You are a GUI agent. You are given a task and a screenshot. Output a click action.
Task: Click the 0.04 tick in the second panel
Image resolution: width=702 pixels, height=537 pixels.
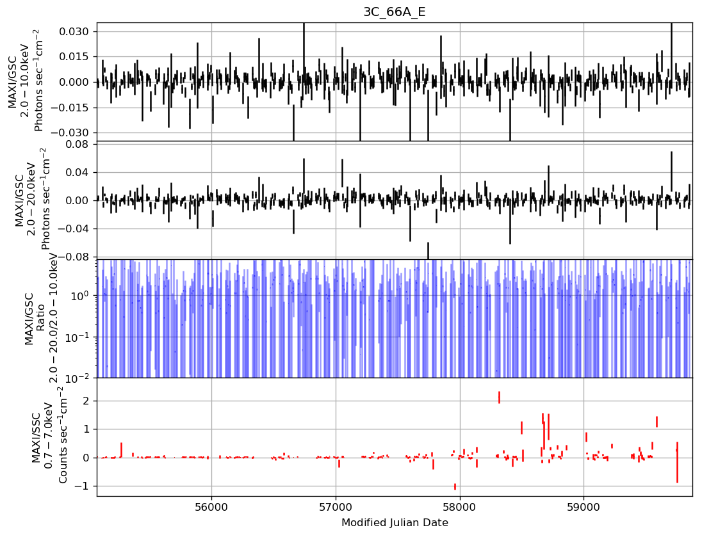tap(78, 172)
